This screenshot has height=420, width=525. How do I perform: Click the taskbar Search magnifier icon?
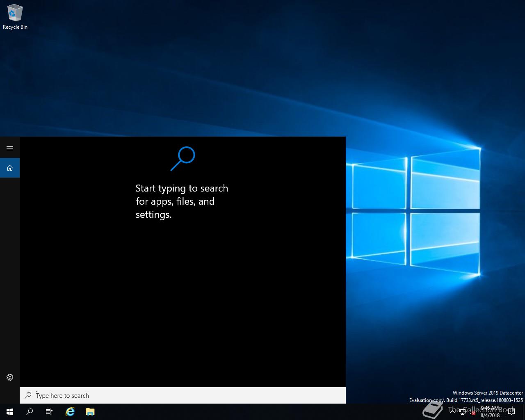click(30, 412)
